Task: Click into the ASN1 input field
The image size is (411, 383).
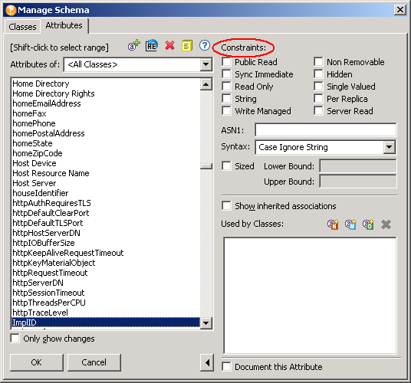Action: 326,130
